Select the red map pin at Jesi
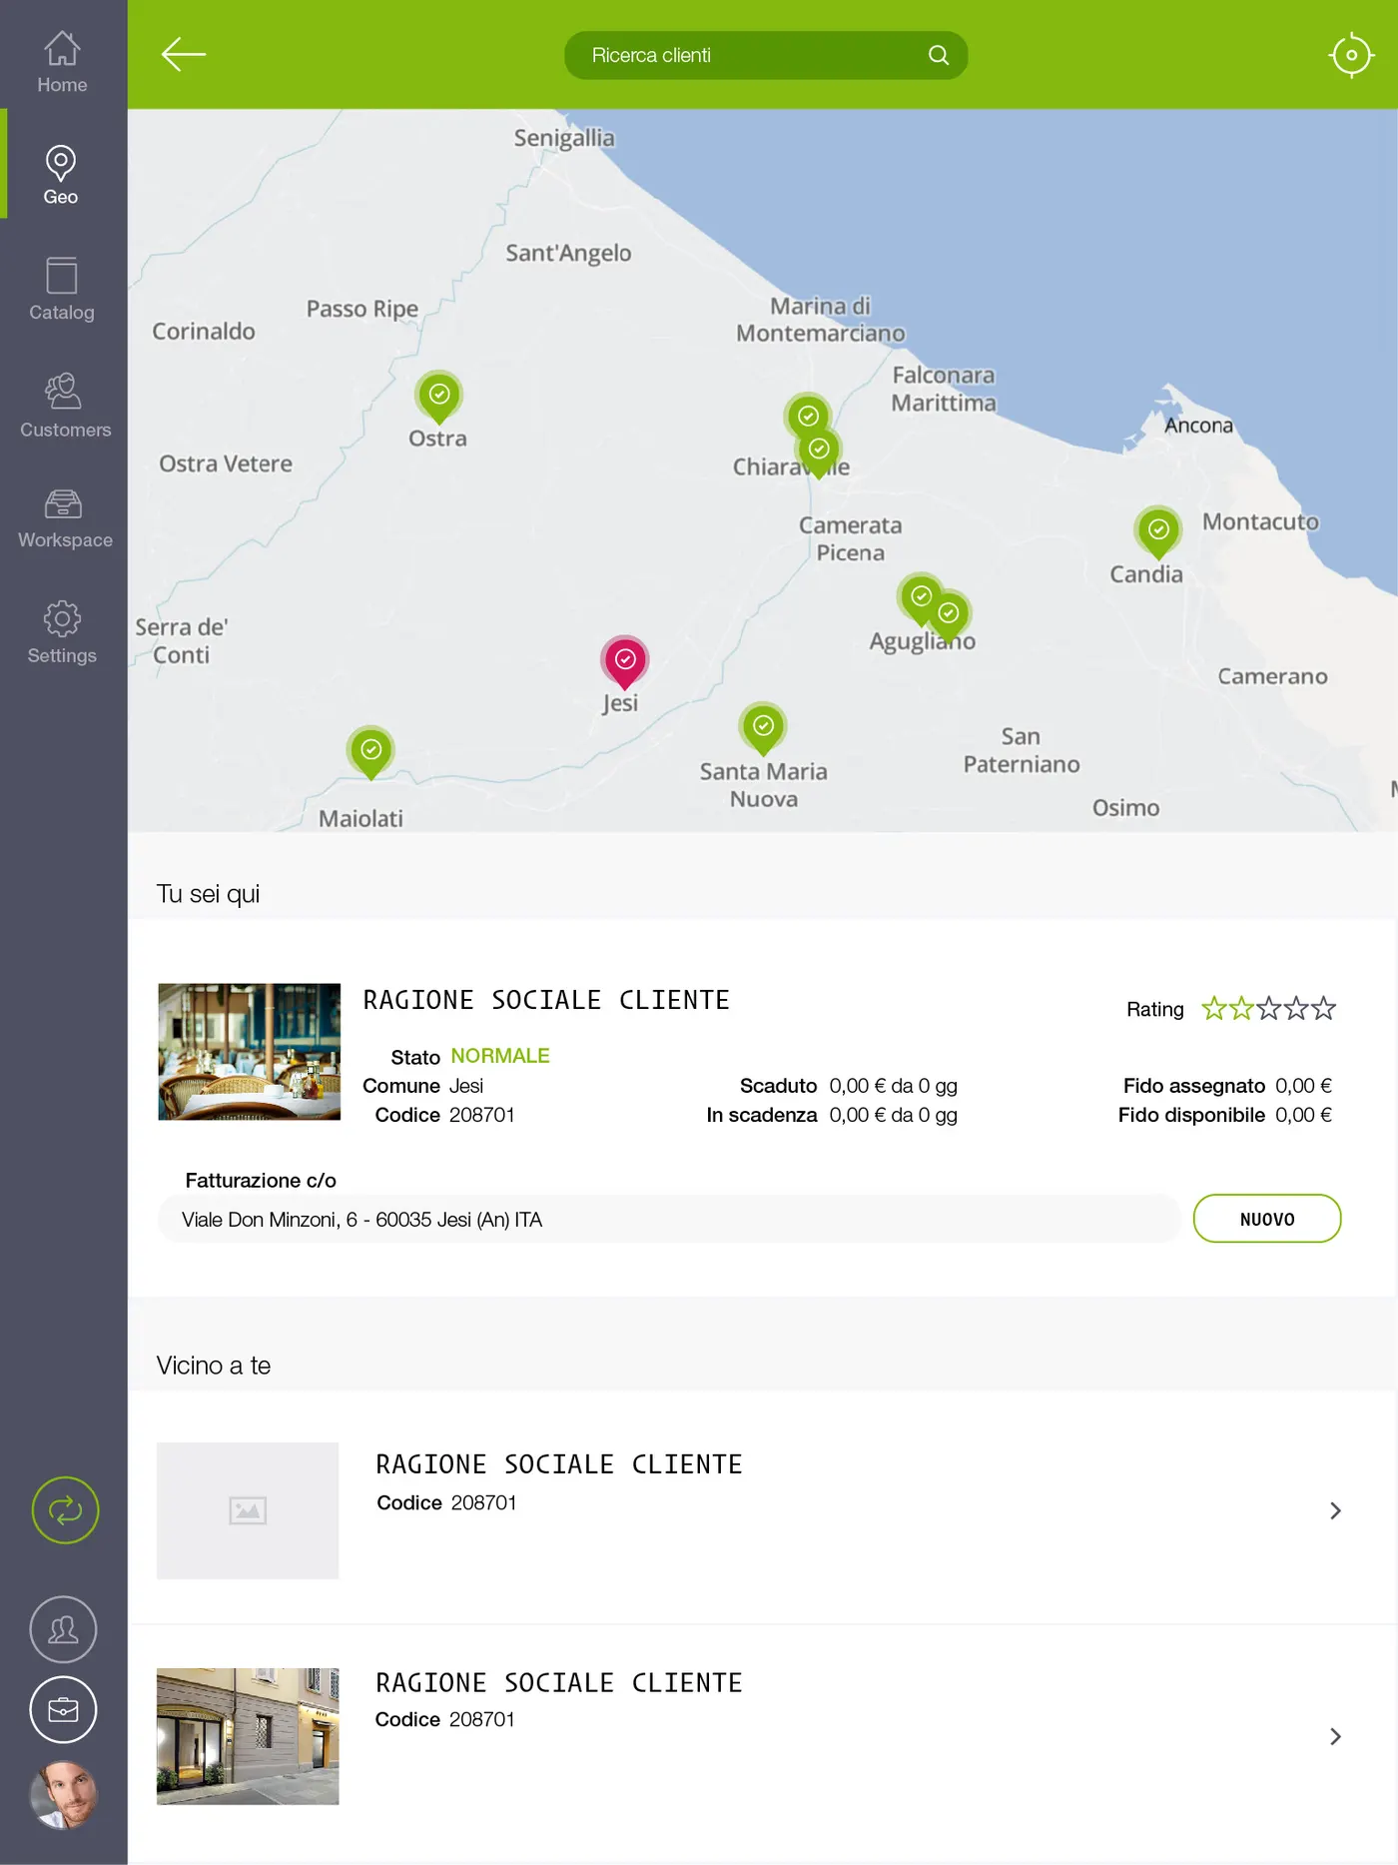 (625, 661)
